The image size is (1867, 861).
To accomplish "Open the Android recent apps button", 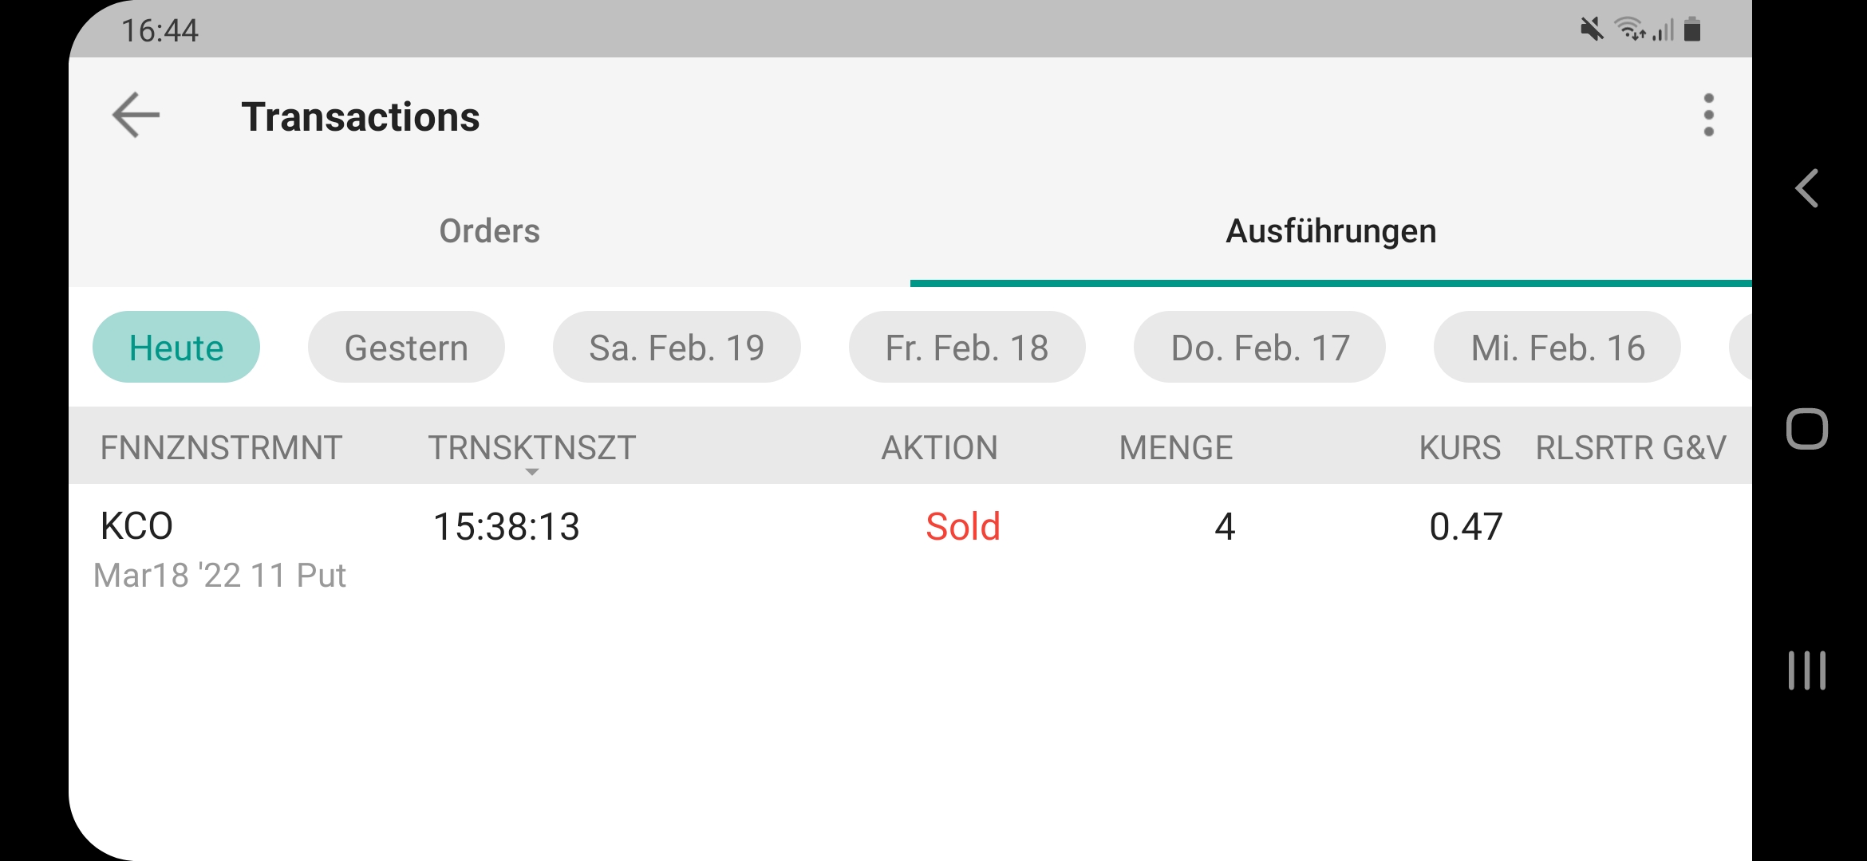I will pyautogui.click(x=1806, y=670).
